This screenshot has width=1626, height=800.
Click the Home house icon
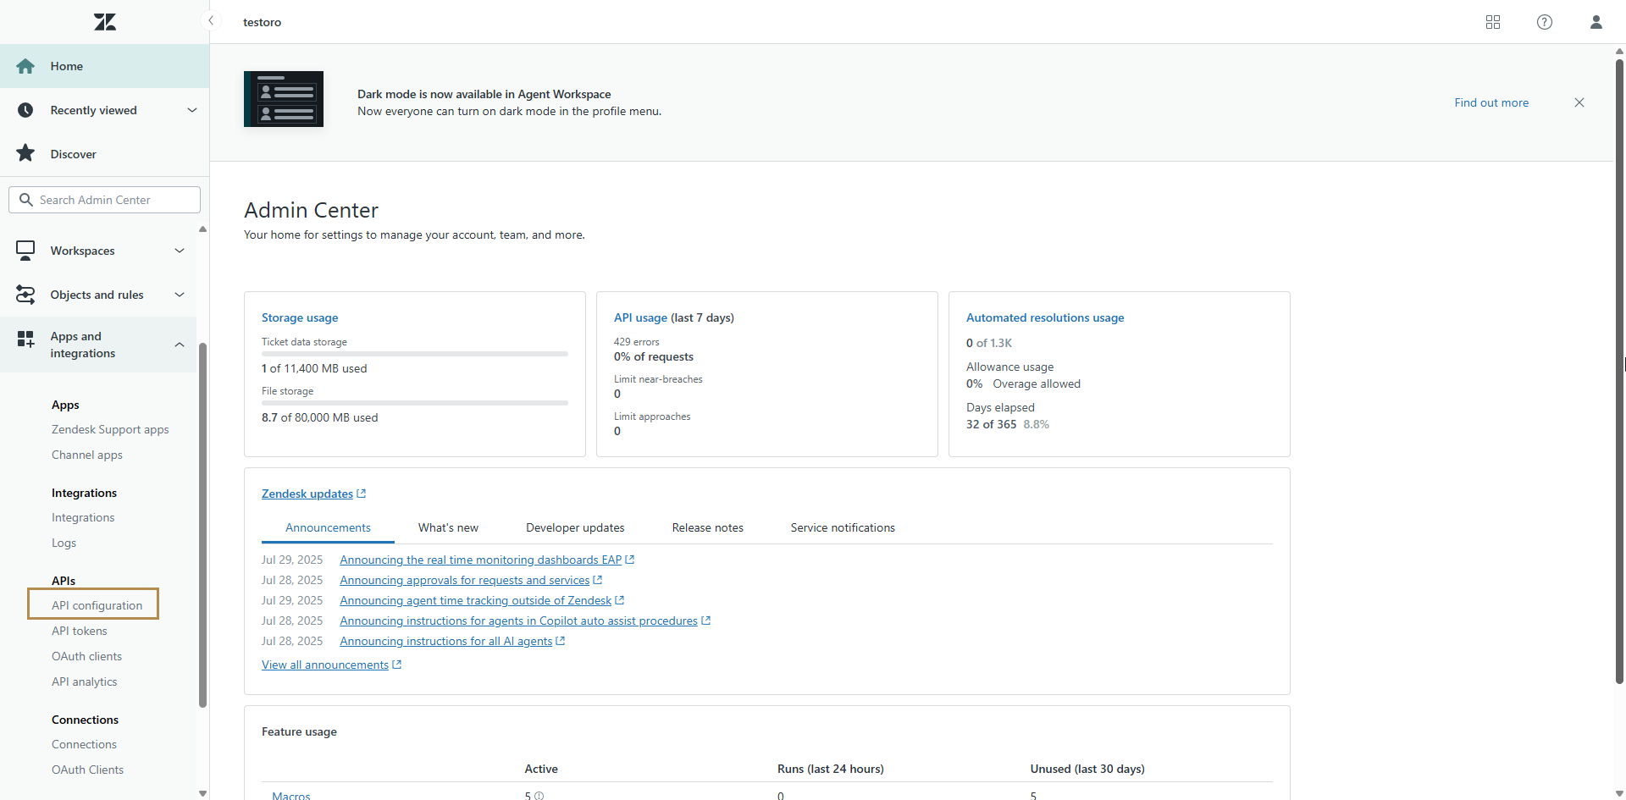pyautogui.click(x=25, y=66)
